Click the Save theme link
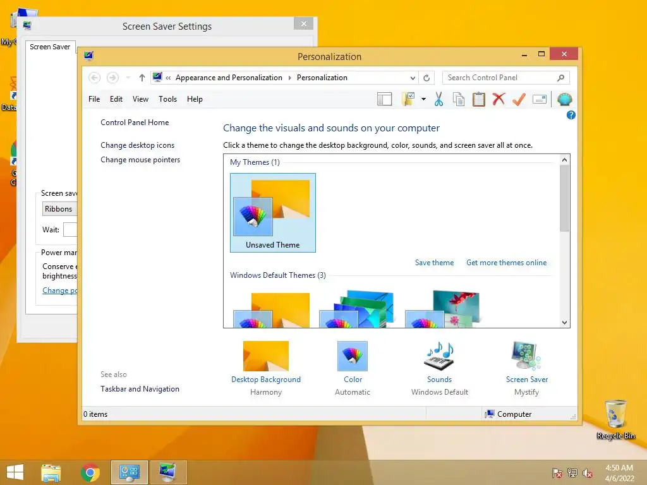The height and width of the screenshot is (485, 647). 434,263
